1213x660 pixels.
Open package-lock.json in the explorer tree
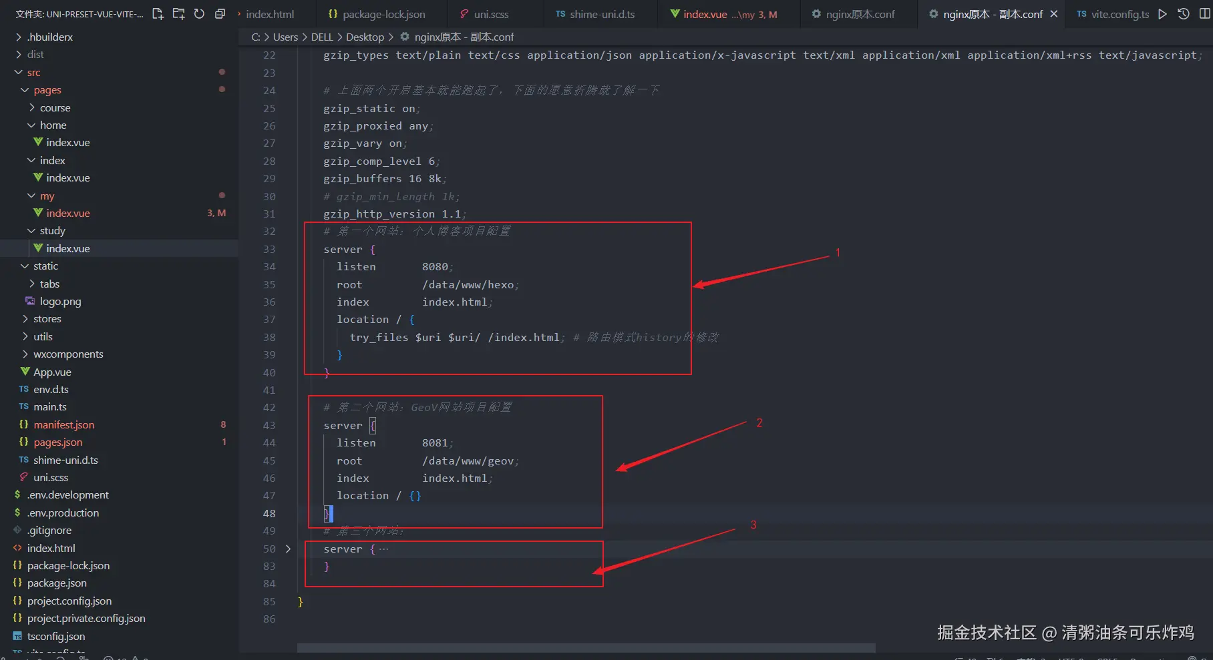pos(68,565)
